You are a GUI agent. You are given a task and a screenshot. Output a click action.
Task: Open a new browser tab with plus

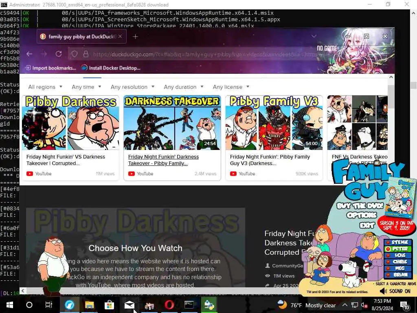tap(135, 36)
